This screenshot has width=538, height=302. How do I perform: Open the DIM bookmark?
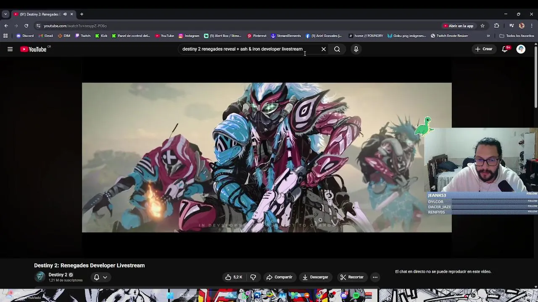(64, 36)
